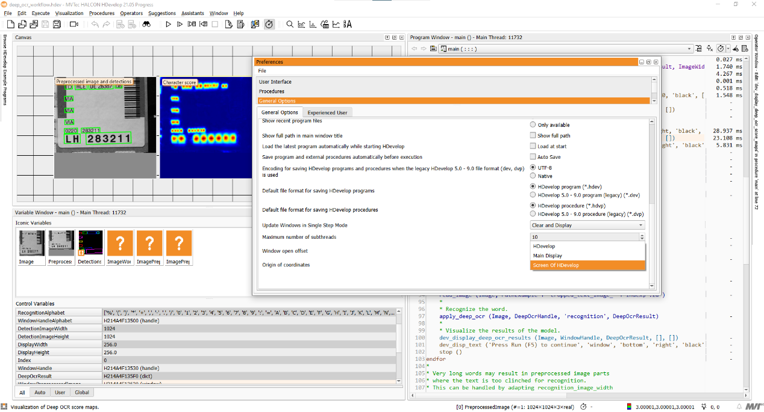The height and width of the screenshot is (412, 764).
Task: Click the DeepOcrResult variable row
Action: click(x=205, y=376)
